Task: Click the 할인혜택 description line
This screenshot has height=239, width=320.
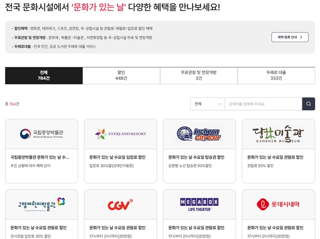Action: 82,28
